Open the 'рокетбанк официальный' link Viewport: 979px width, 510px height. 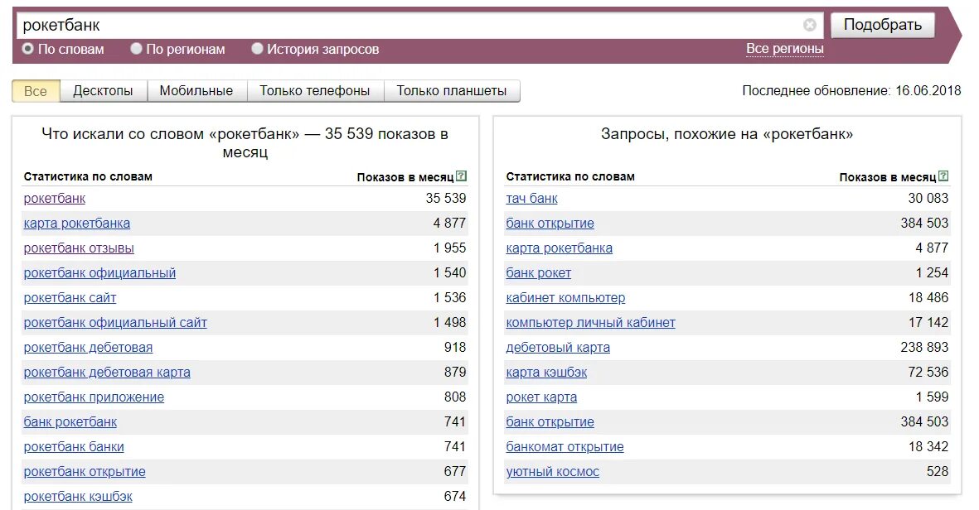100,273
